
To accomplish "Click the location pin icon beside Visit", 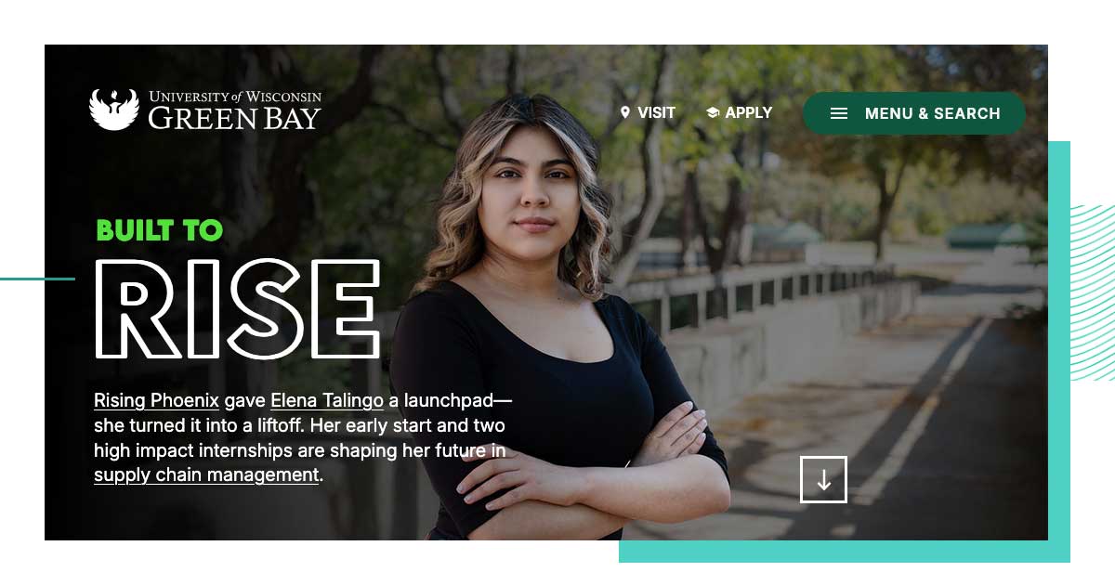I will click(x=625, y=112).
